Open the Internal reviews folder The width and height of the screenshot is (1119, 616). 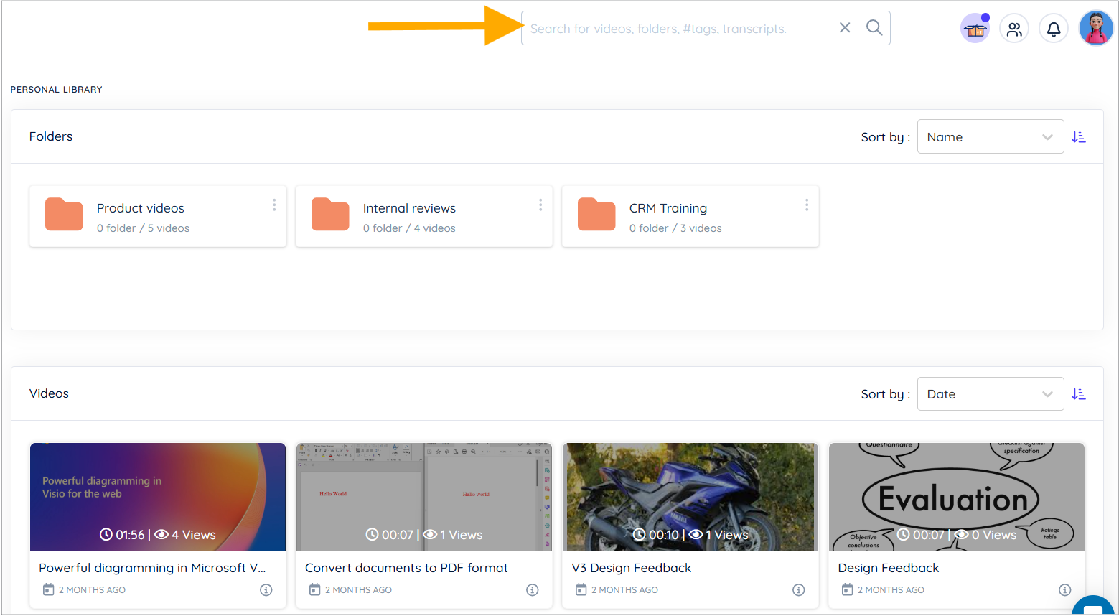409,208
